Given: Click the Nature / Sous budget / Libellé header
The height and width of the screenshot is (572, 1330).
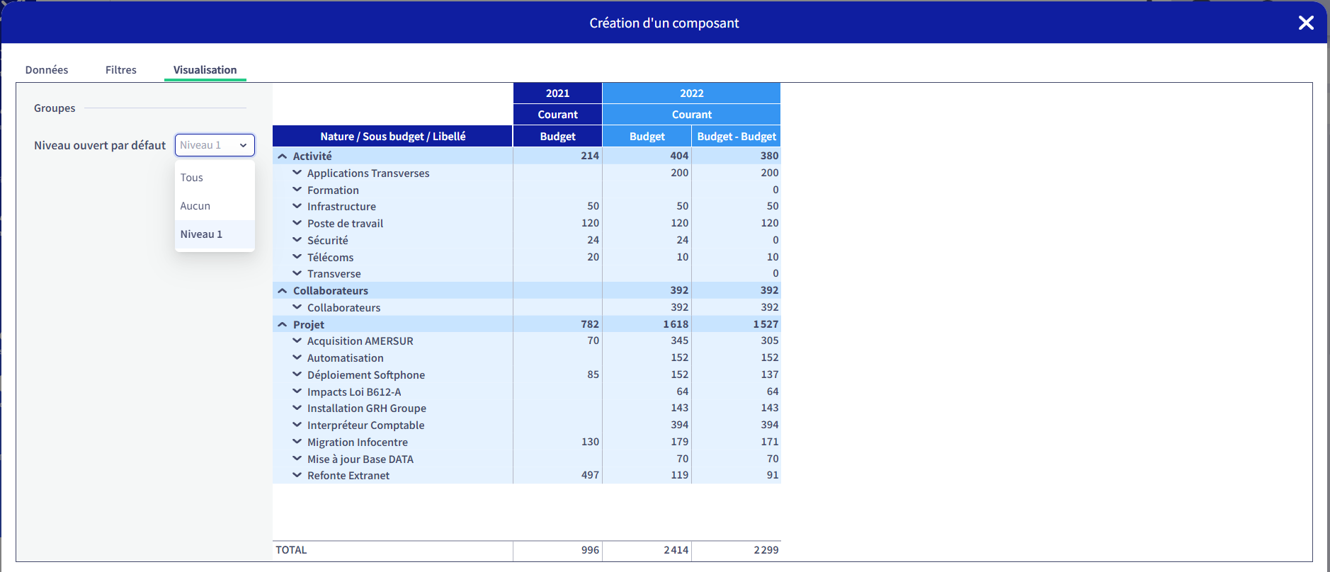Looking at the screenshot, I should coord(392,136).
